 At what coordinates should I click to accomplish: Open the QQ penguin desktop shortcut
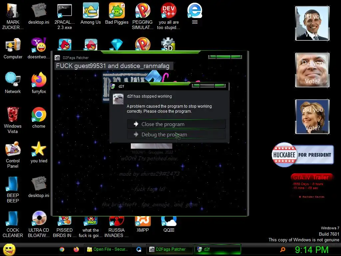[169, 225]
